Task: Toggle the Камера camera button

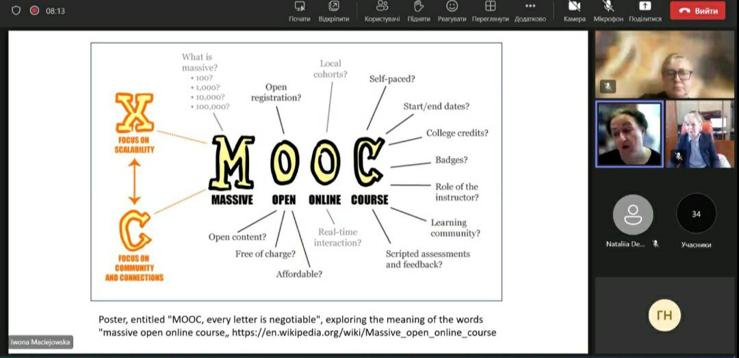Action: coord(575,12)
